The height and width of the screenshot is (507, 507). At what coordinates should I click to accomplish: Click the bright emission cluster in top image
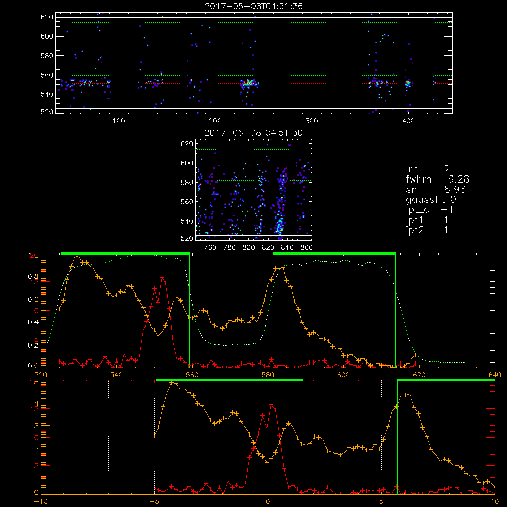pyautogui.click(x=248, y=84)
